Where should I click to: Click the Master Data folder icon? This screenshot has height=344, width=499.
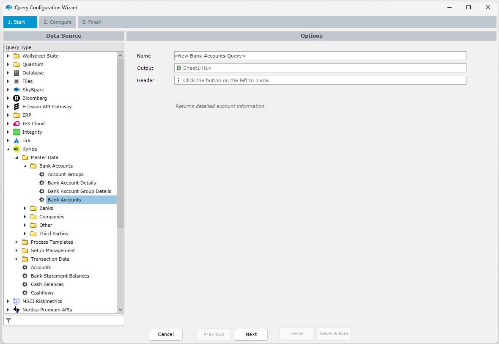click(x=25, y=157)
